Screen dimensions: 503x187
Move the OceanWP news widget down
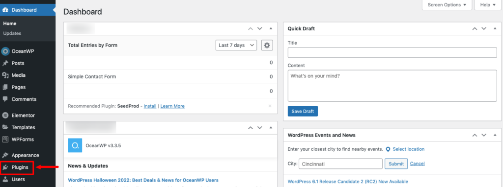[x=260, y=128]
